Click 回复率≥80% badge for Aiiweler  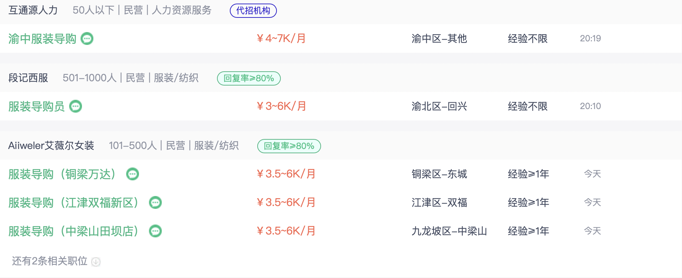click(x=289, y=146)
